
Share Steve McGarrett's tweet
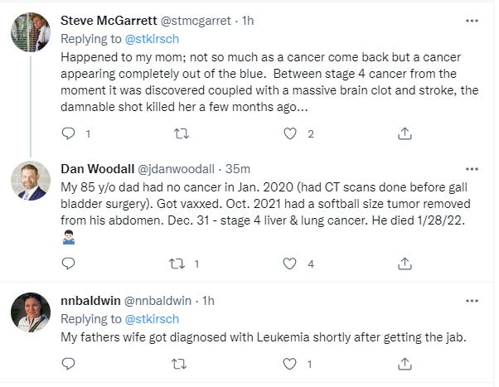pos(405,133)
